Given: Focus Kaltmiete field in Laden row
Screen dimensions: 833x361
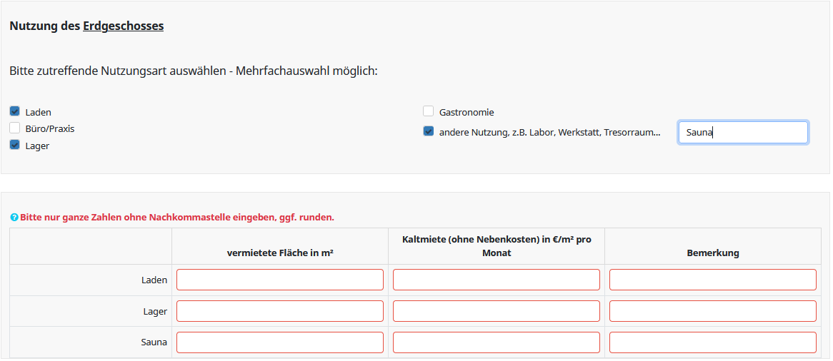Looking at the screenshot, I should click(497, 280).
